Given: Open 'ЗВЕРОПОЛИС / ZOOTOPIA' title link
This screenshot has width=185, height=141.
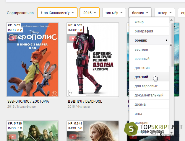Looking at the screenshot, I should click(x=28, y=101).
